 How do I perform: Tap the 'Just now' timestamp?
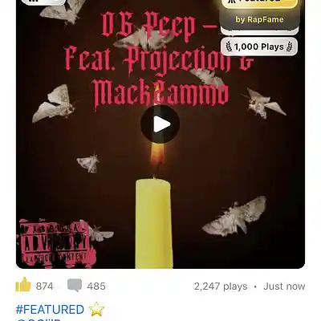pos(284,286)
